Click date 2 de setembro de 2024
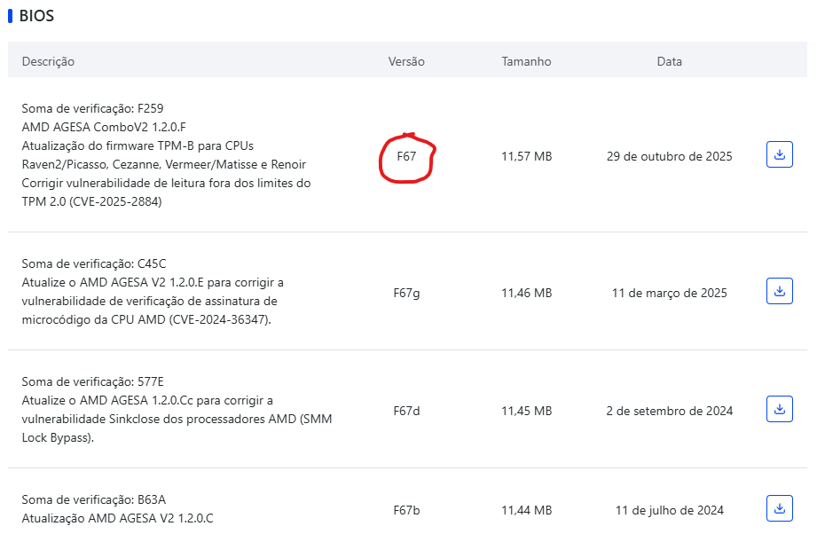This screenshot has width=817, height=534. click(x=670, y=411)
